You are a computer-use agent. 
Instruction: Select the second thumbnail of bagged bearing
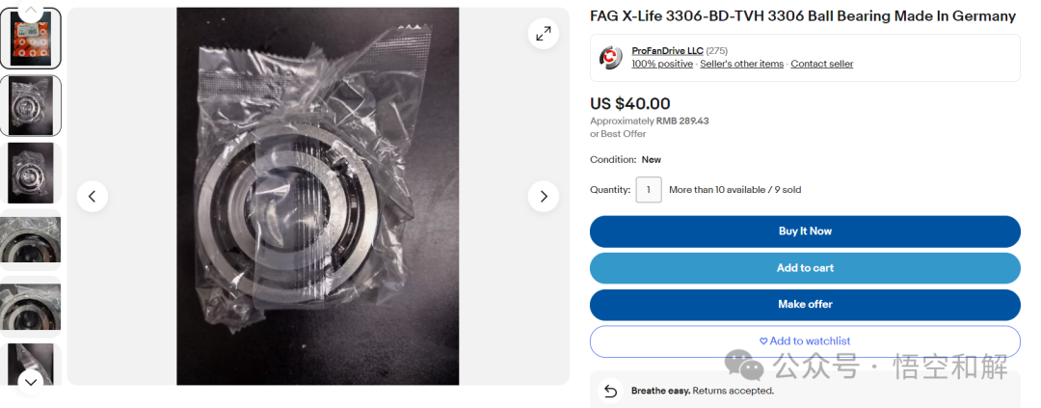pos(30,105)
